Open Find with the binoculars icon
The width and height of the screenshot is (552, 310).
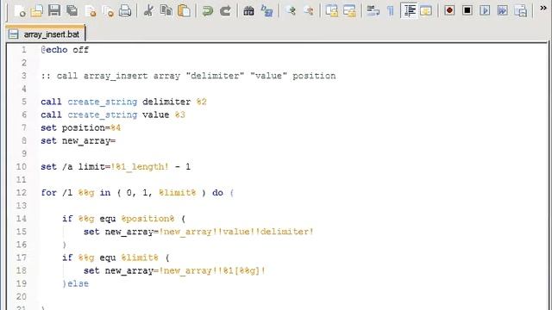click(x=248, y=11)
